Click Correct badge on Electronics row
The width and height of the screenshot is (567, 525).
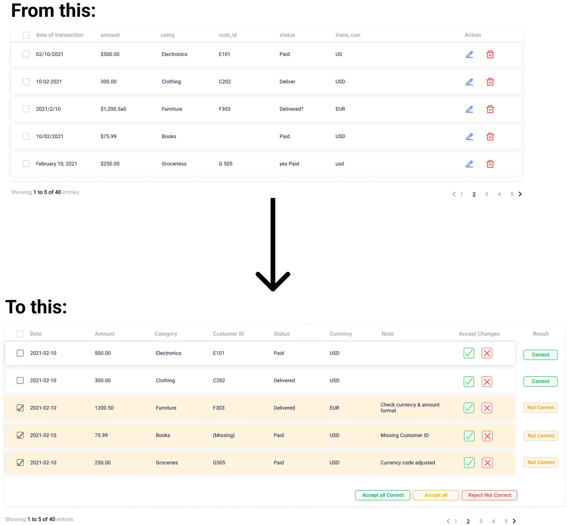(x=540, y=355)
